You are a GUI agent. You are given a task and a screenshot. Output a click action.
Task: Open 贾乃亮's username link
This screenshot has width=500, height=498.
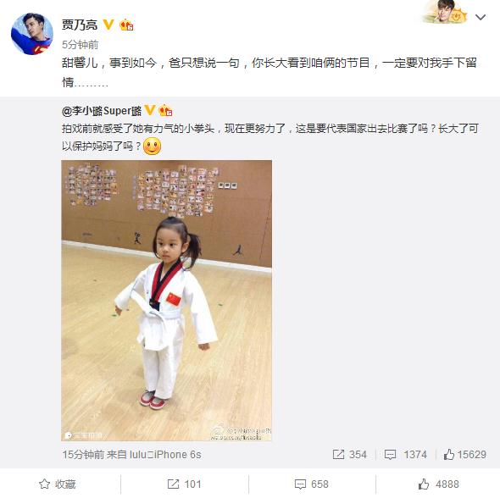pyautogui.click(x=80, y=25)
